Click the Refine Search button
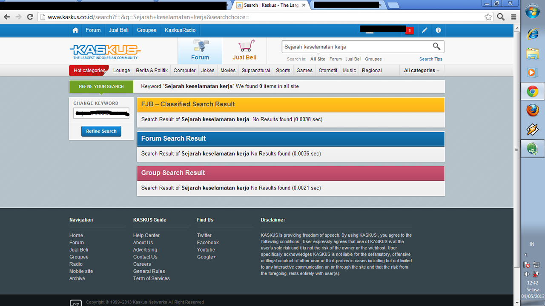The height and width of the screenshot is (306, 545). coord(101,131)
